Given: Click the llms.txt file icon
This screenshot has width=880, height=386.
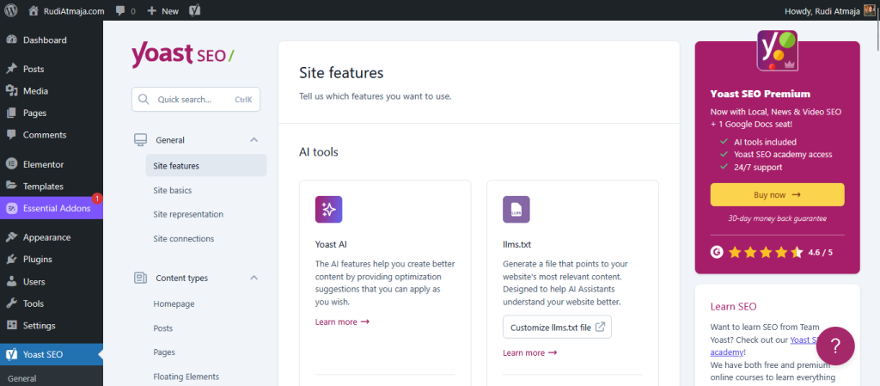Looking at the screenshot, I should 516,209.
